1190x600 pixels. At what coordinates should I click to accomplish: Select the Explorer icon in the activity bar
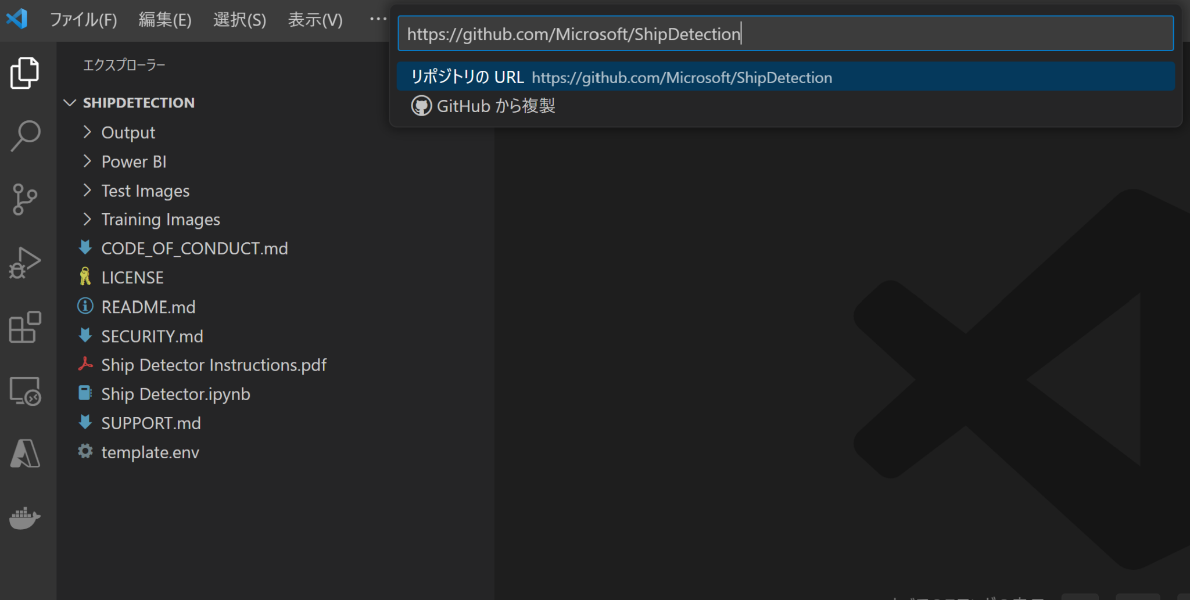[x=25, y=72]
